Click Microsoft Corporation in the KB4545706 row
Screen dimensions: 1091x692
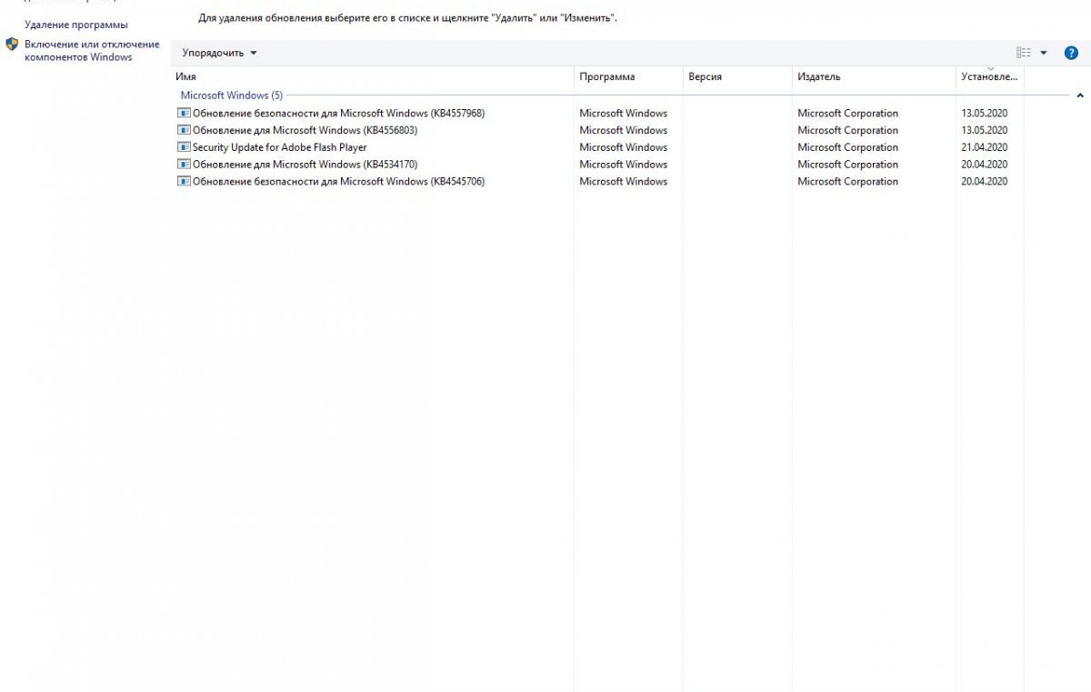coord(847,182)
